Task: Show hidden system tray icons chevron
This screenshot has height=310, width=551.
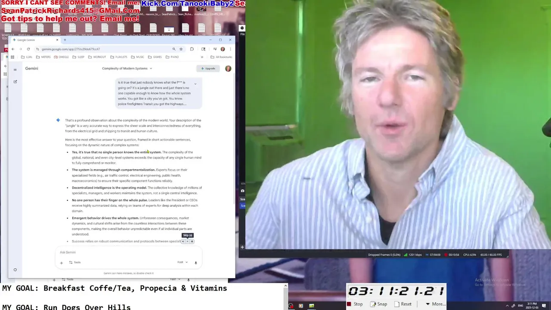Action: click(x=507, y=306)
